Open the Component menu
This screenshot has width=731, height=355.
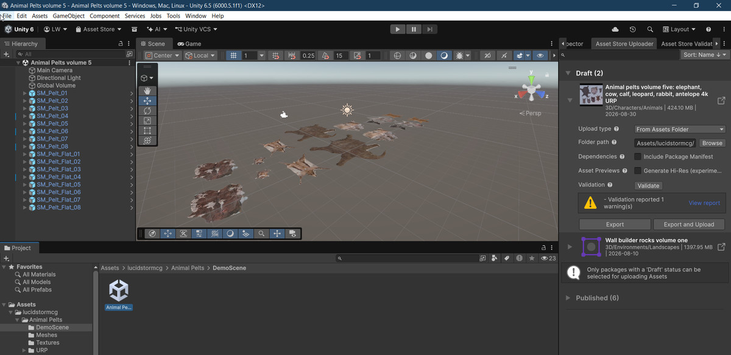click(104, 16)
